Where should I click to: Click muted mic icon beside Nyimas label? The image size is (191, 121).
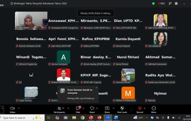pyautogui.click(x=146, y=101)
